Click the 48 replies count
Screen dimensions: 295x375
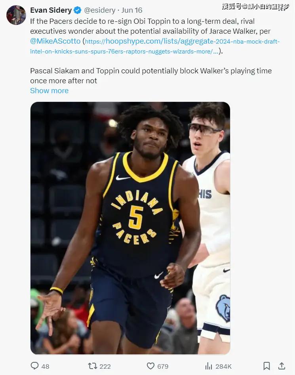(46, 366)
